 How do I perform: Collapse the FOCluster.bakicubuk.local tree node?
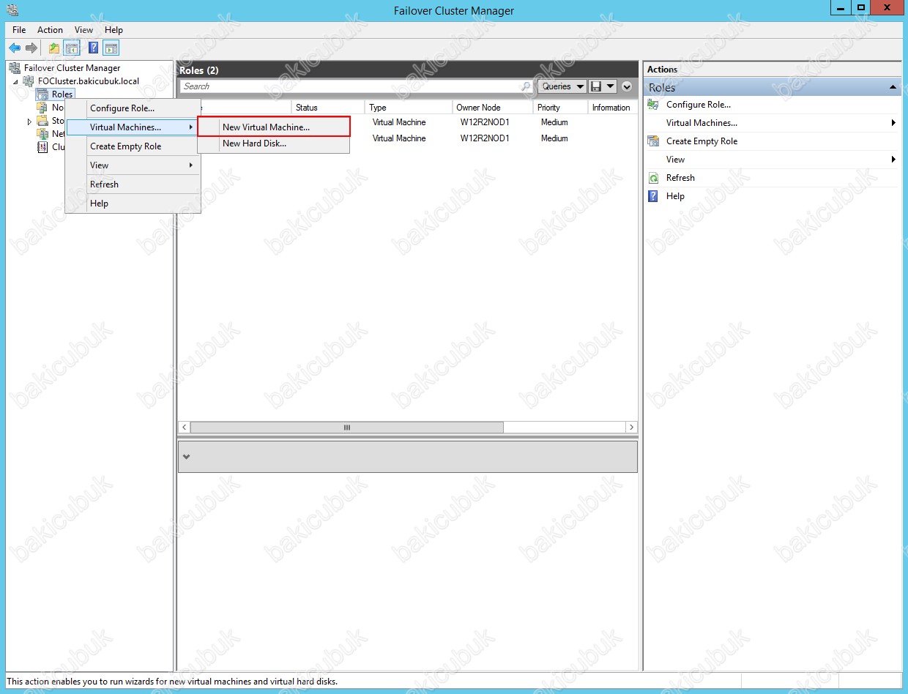click(x=15, y=82)
